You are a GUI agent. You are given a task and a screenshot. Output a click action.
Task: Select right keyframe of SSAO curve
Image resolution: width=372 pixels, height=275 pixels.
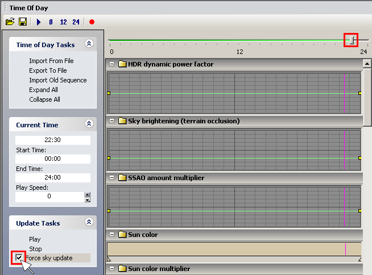coord(360,211)
